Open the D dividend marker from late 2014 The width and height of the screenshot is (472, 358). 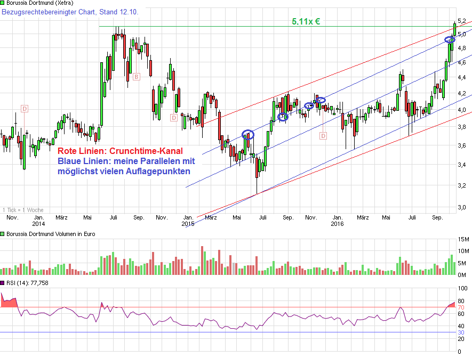click(x=174, y=118)
